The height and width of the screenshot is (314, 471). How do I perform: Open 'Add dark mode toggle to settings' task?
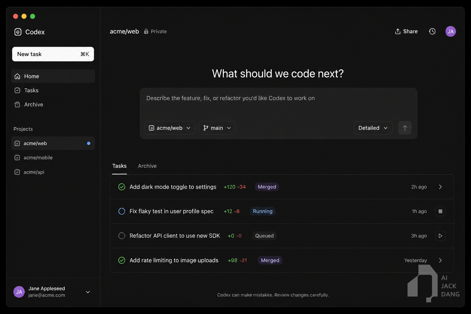[x=173, y=187]
